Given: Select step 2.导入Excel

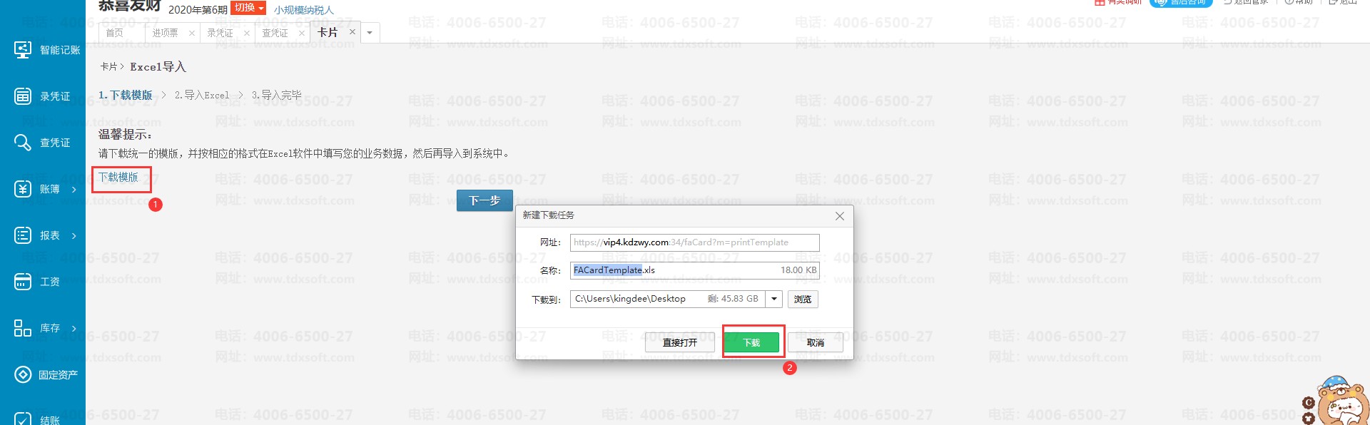Looking at the screenshot, I should point(202,95).
